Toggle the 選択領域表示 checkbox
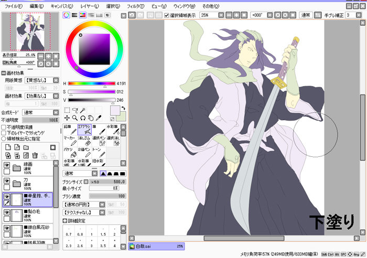Image resolution: width=367 pixels, height=258 pixels. tap(167, 15)
